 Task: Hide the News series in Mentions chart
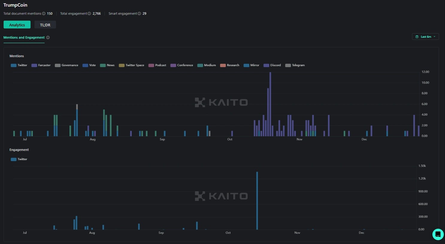coord(107,65)
